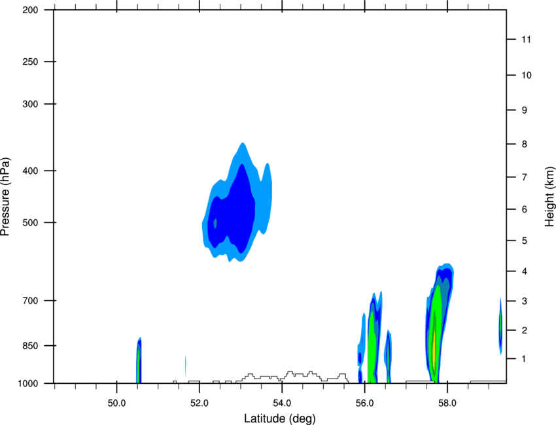Click the 9 km height tick label
556x425 pixels.
(x=525, y=110)
